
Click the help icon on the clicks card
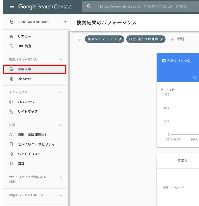195,77
